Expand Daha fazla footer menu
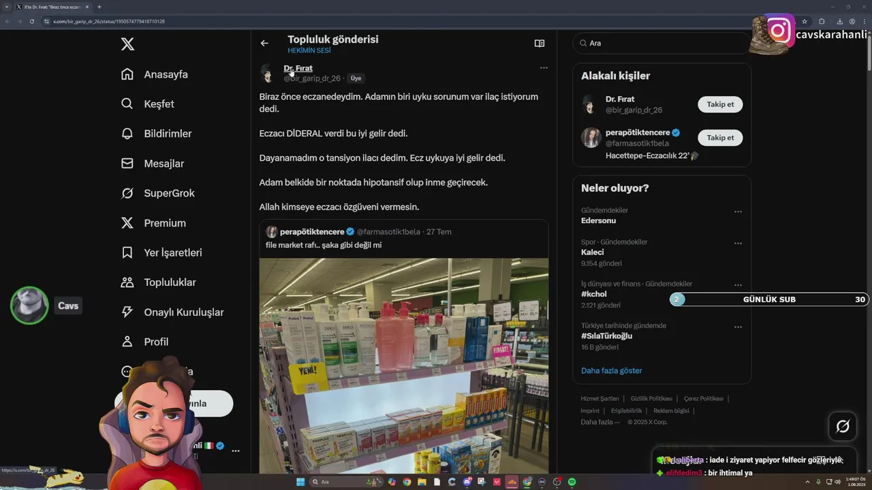The image size is (872, 490). click(600, 422)
